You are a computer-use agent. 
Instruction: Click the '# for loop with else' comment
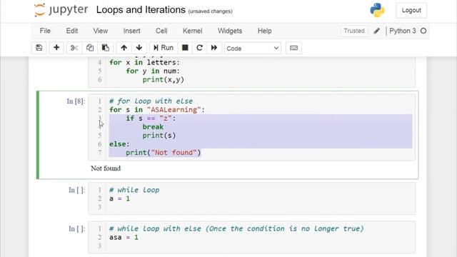point(151,101)
